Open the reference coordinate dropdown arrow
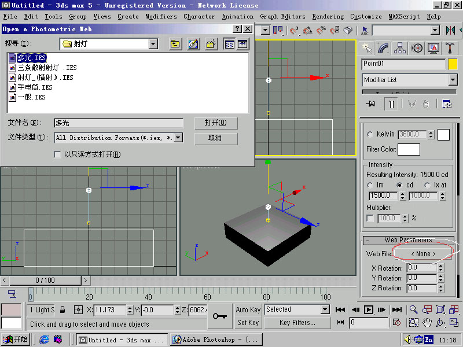This screenshot has height=347, width=463. coord(266,30)
